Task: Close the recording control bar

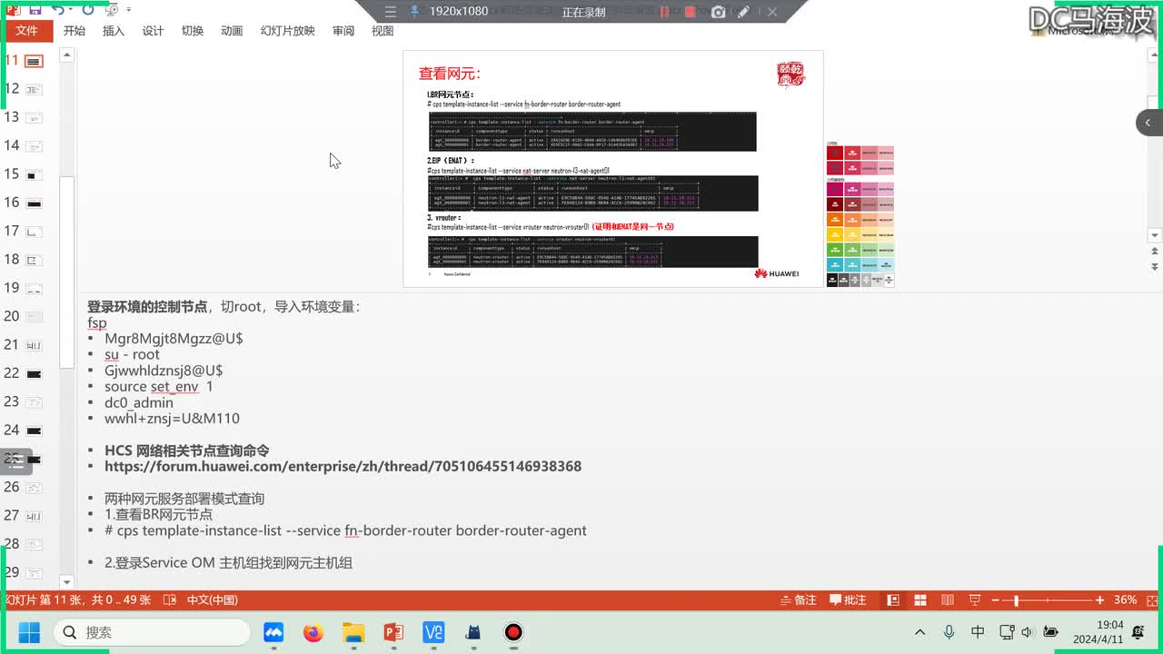Action: click(x=772, y=12)
